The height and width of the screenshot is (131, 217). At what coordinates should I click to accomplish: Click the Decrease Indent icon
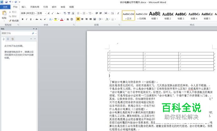click(97, 13)
